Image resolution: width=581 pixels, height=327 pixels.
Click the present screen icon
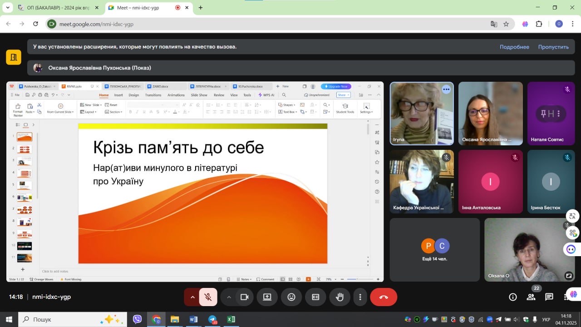click(x=267, y=297)
